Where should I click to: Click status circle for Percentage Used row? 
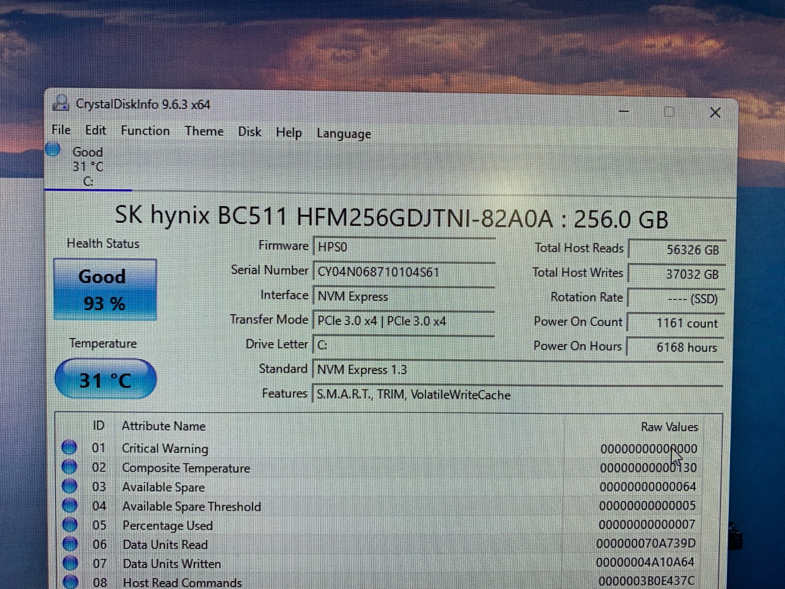coord(70,524)
